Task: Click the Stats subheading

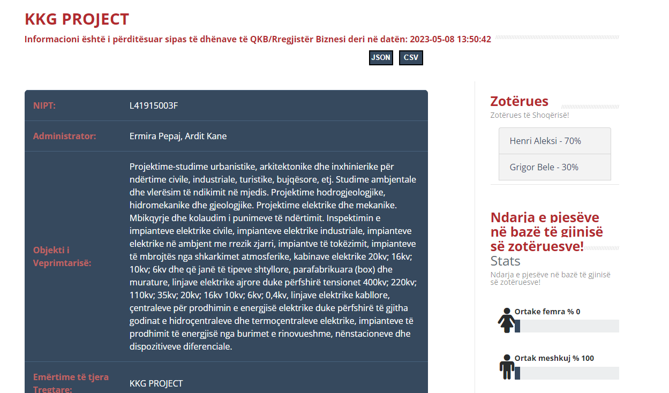Action: 505,261
